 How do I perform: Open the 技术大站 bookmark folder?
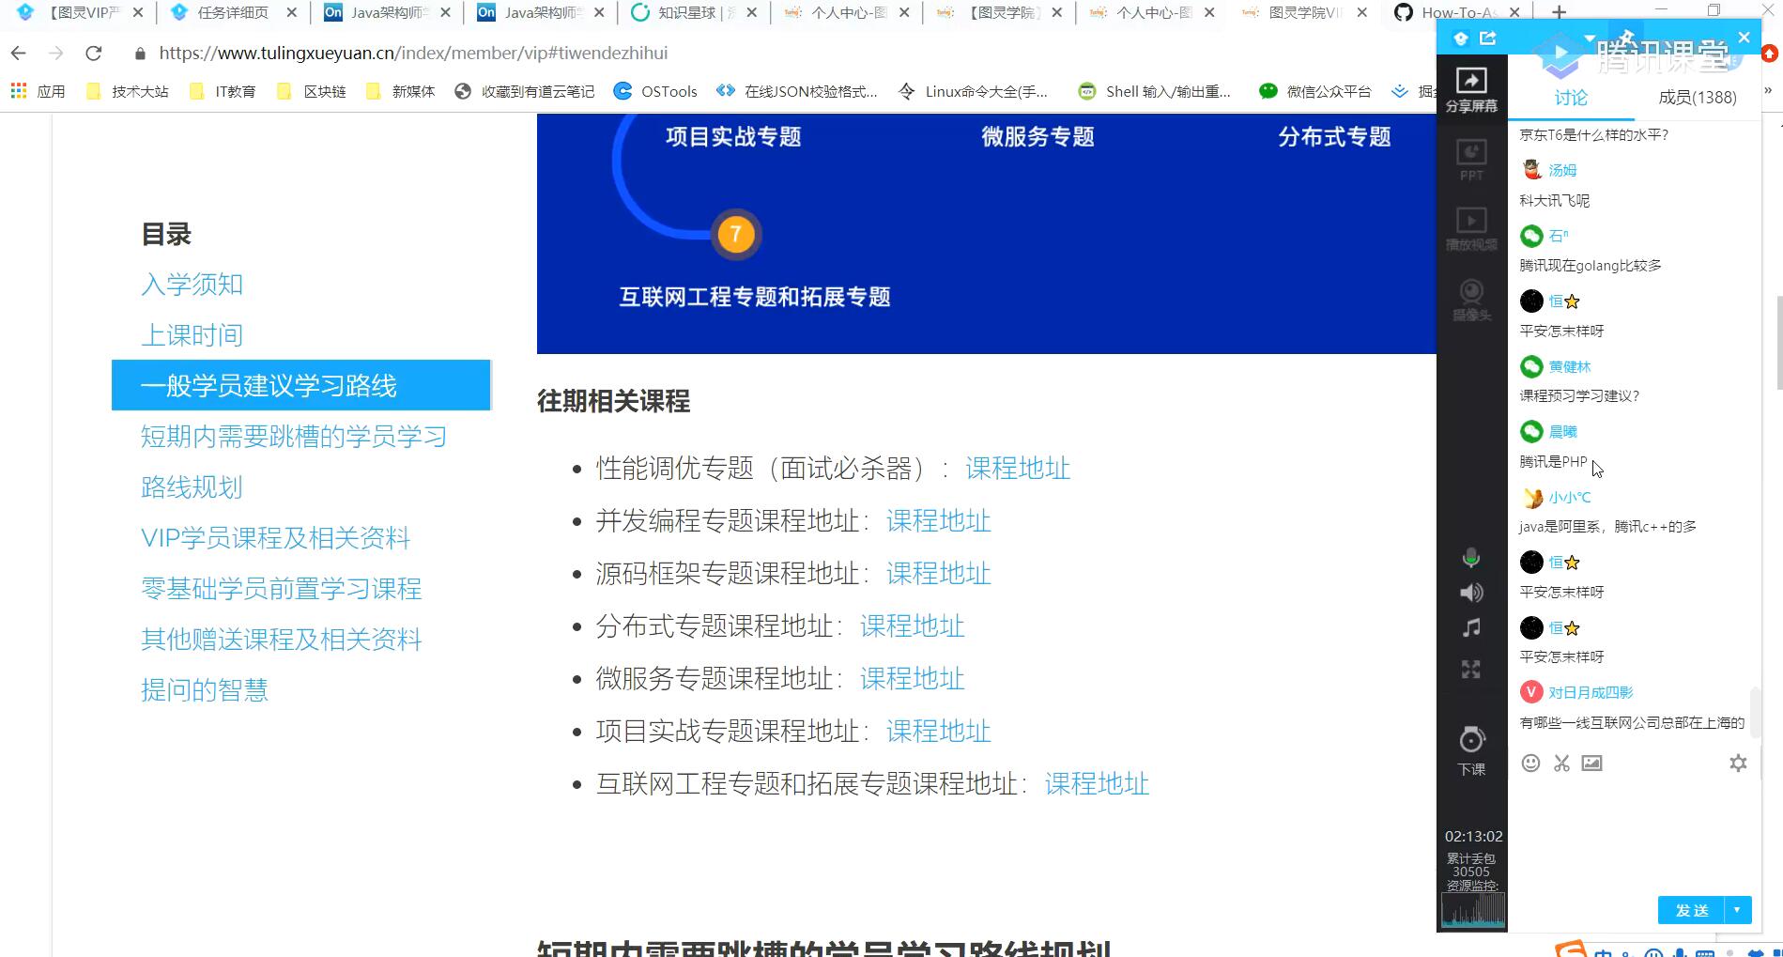pyautogui.click(x=128, y=91)
